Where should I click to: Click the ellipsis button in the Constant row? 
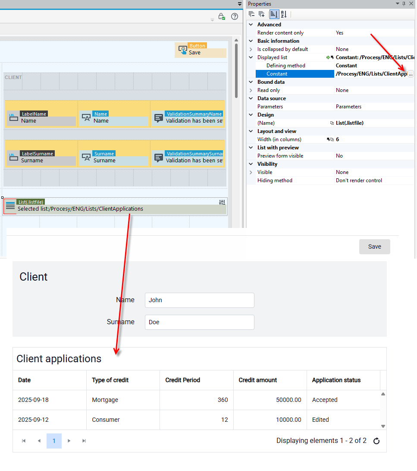411,74
